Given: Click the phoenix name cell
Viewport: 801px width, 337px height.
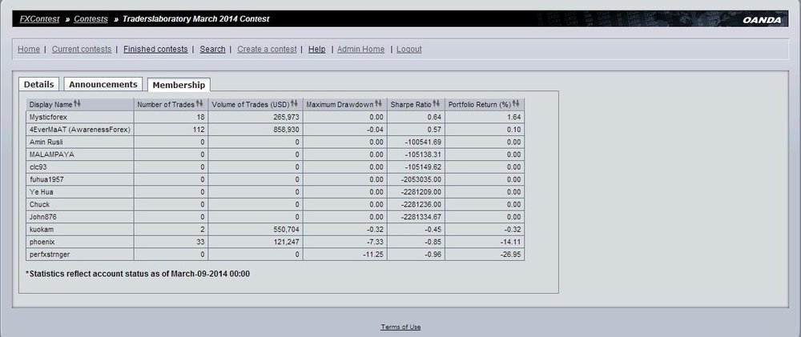Looking at the screenshot, I should (80, 242).
